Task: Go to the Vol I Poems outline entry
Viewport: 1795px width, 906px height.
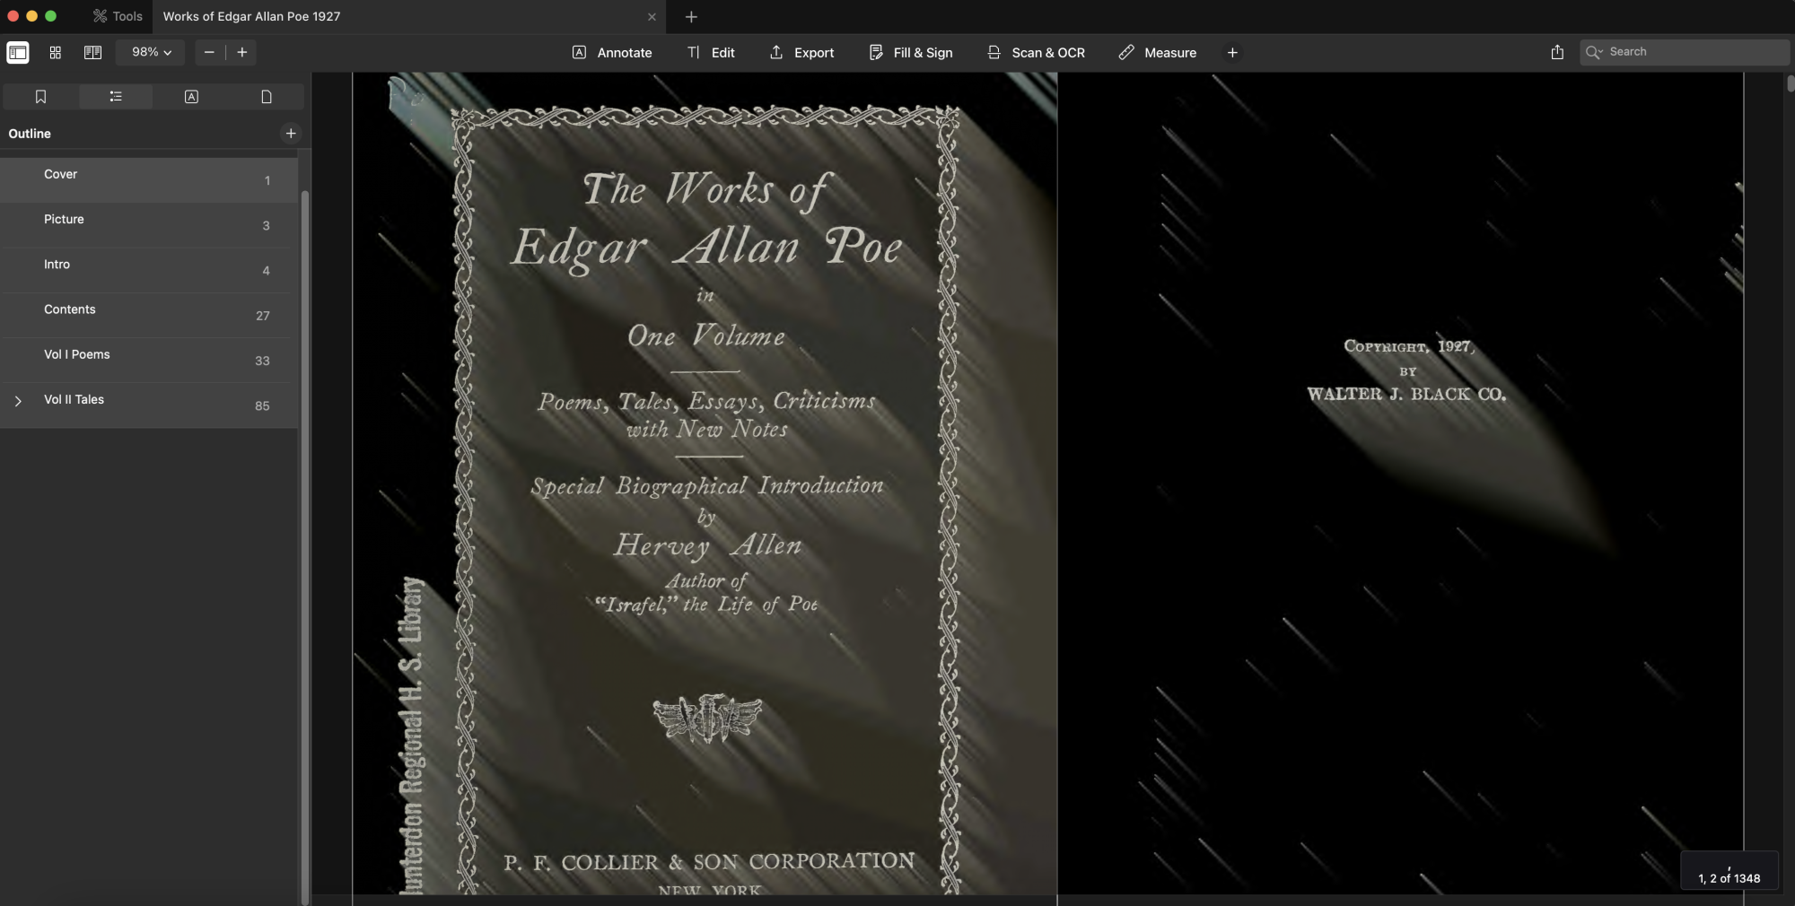Action: [x=149, y=360]
